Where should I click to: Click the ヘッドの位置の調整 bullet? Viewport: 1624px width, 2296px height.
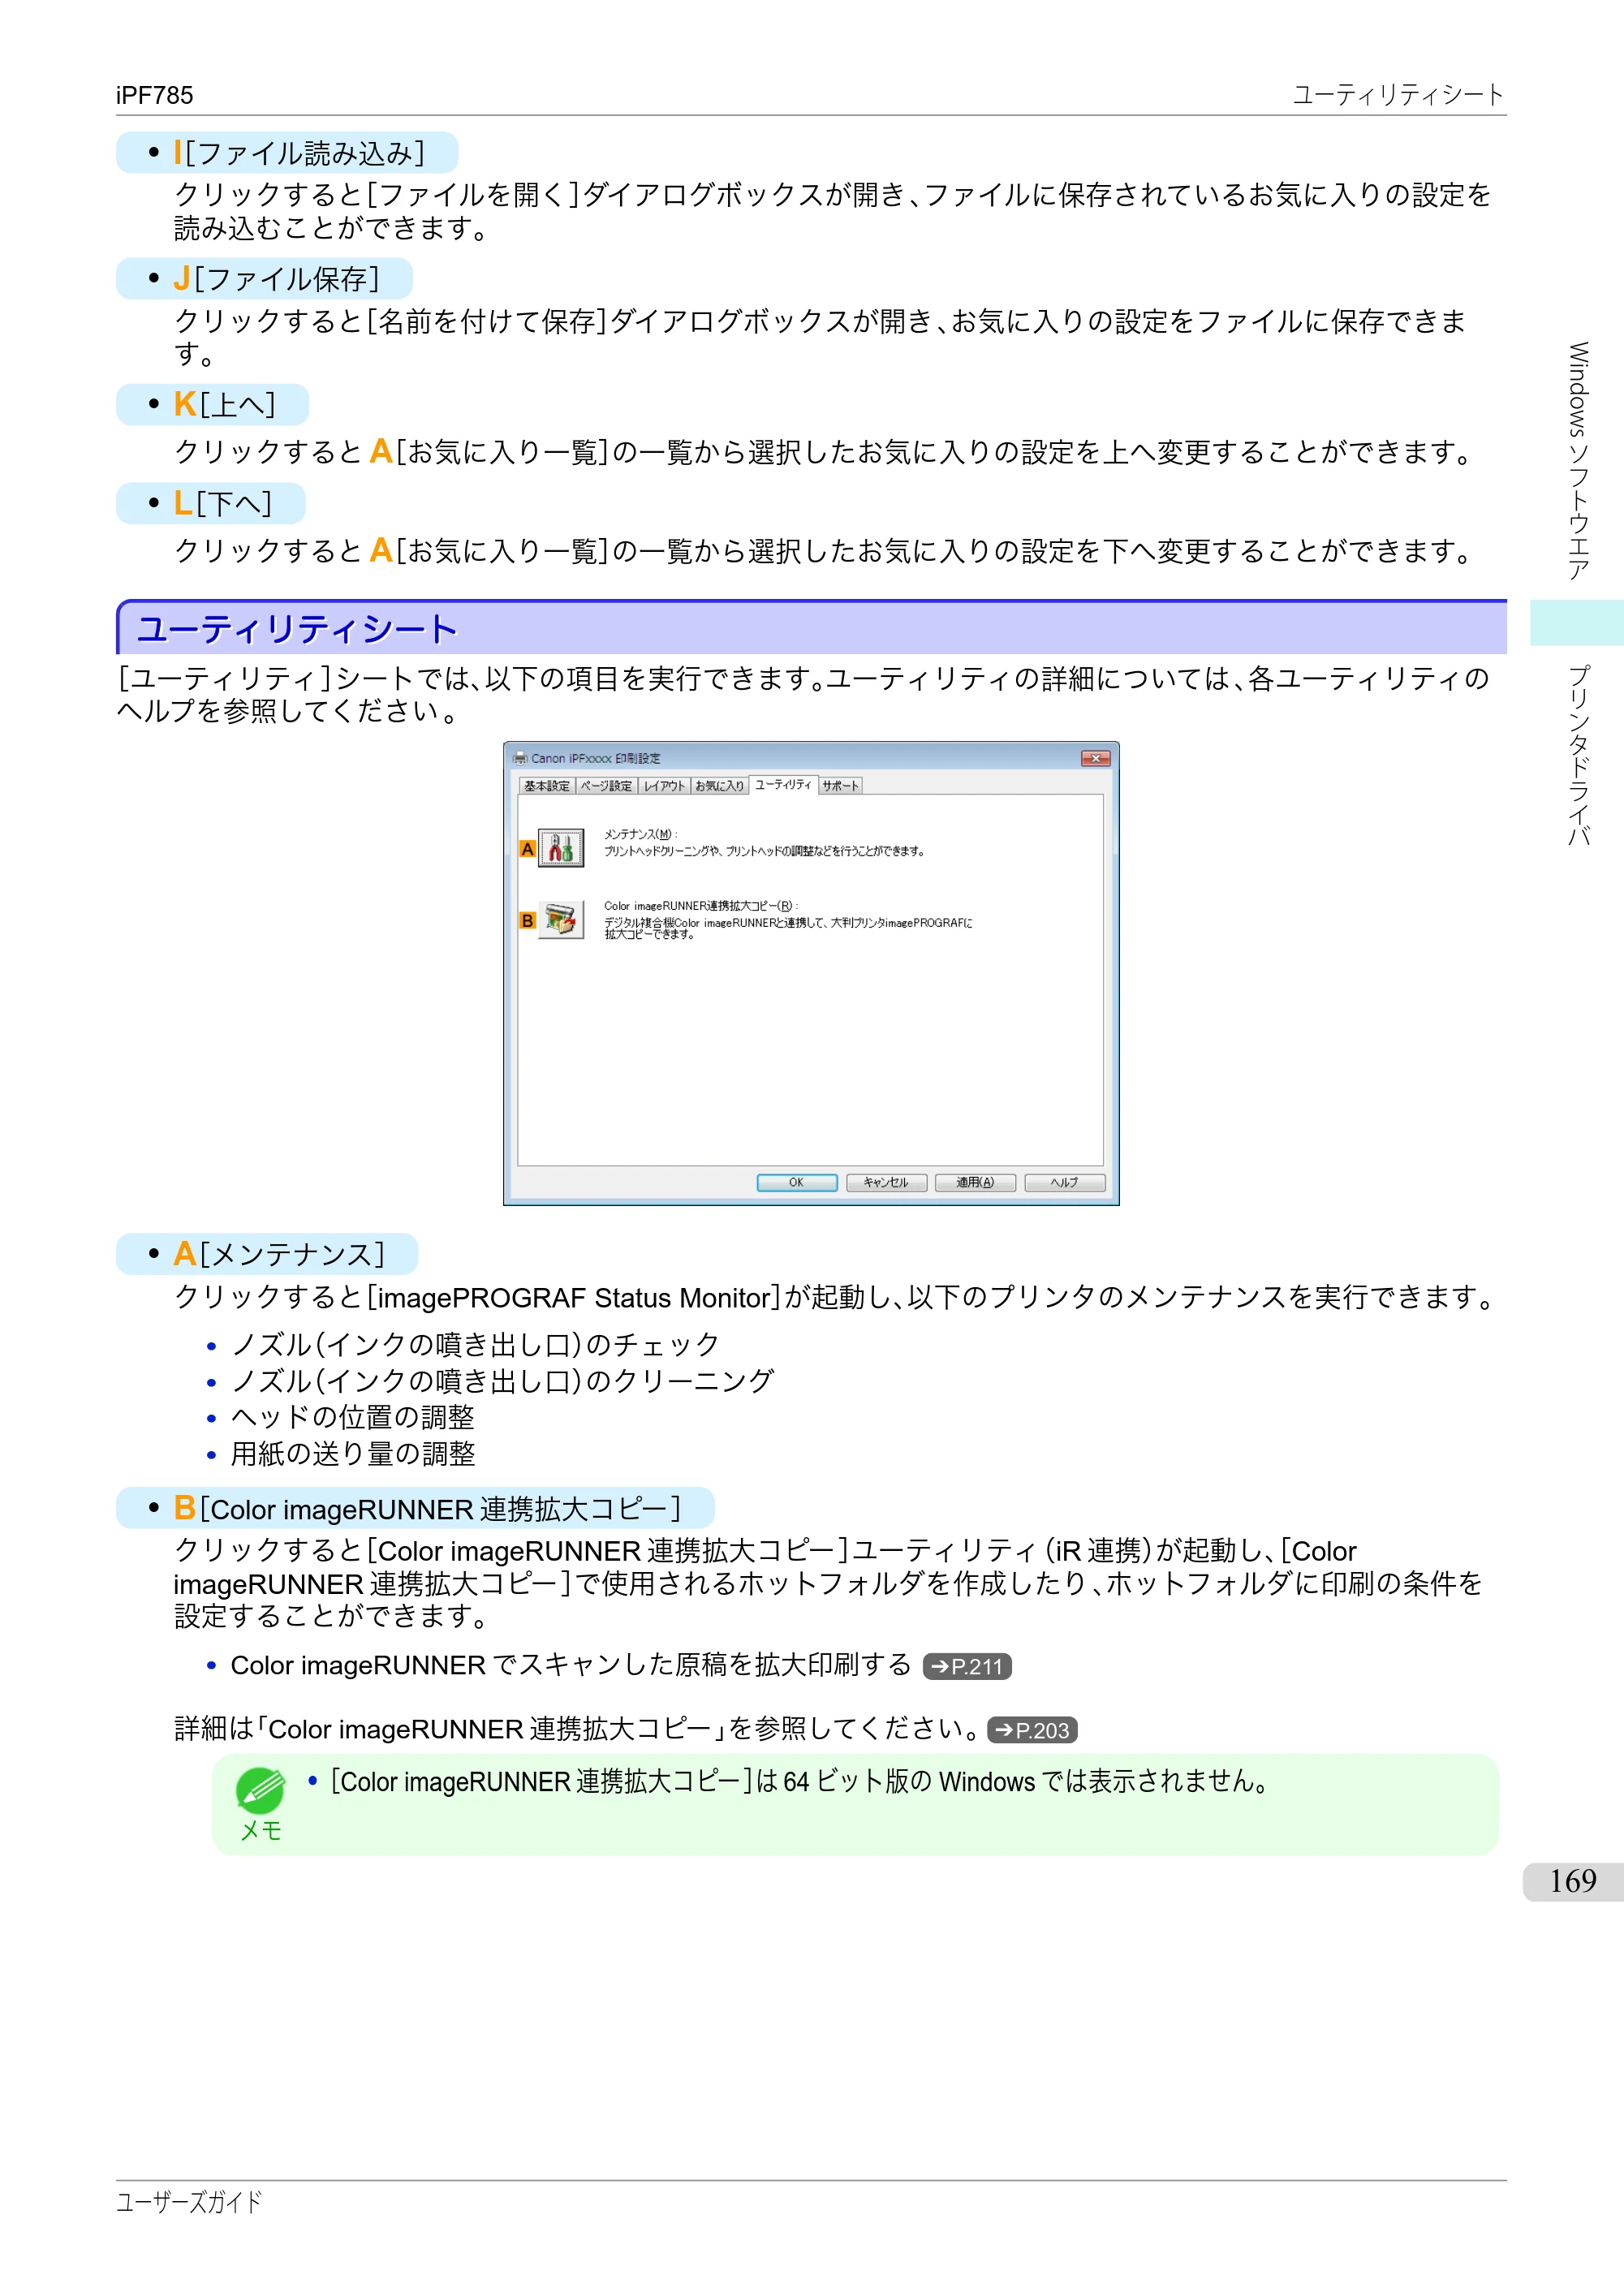pos(352,1417)
